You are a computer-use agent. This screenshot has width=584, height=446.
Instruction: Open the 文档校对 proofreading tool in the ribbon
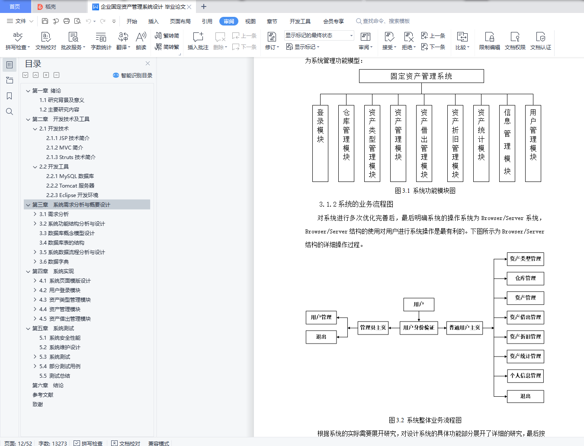[x=45, y=41]
